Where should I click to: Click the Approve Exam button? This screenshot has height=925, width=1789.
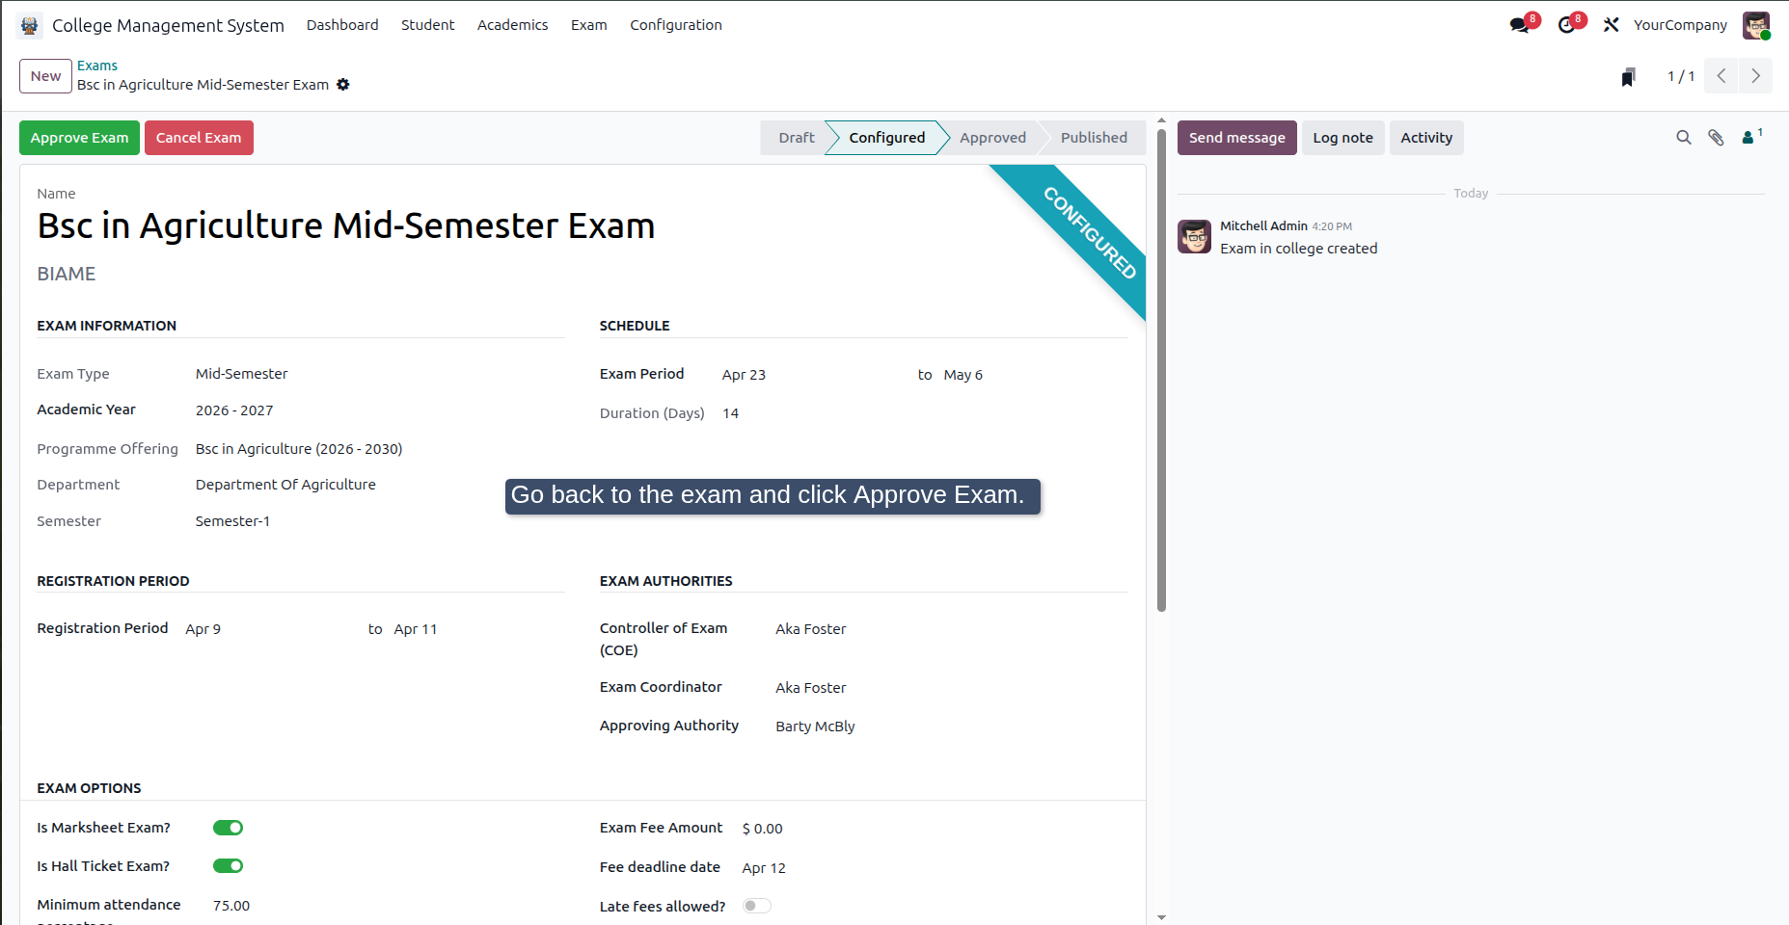(x=79, y=138)
